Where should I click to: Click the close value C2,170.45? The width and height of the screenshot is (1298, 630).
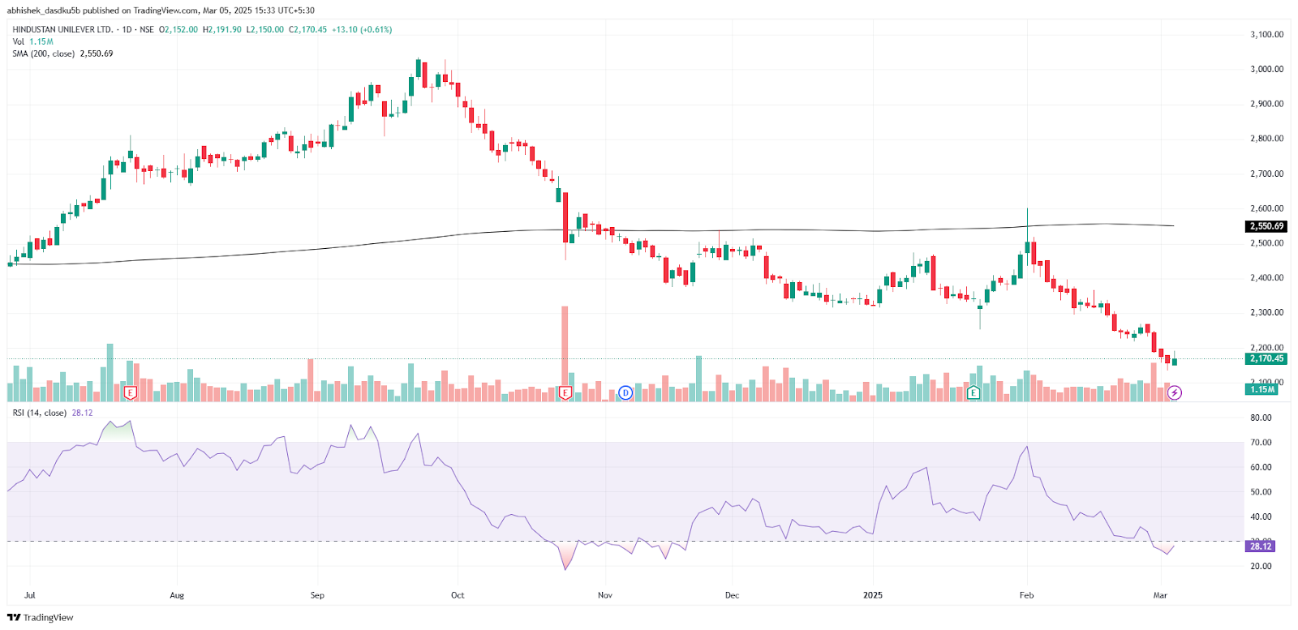[308, 29]
